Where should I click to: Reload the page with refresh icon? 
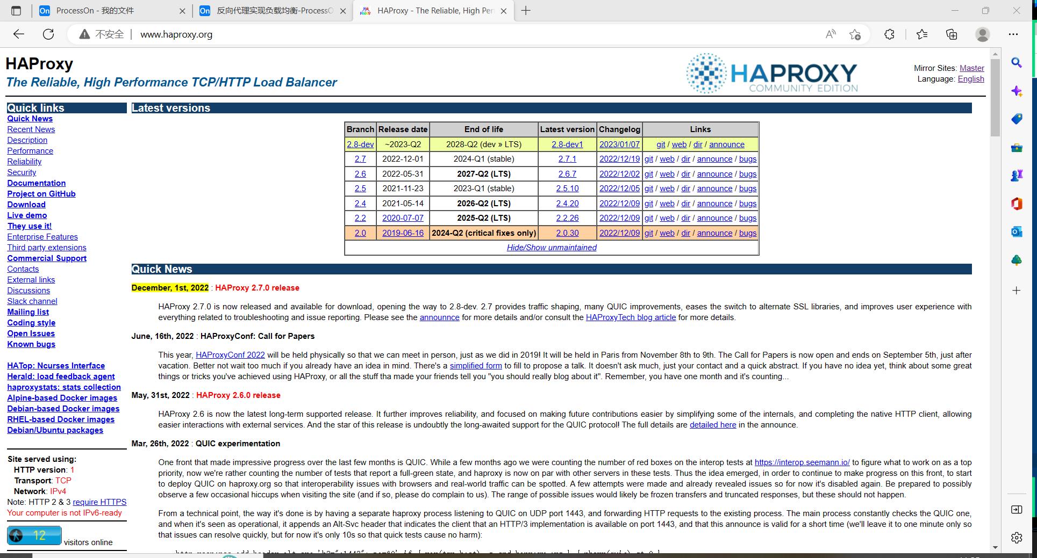coord(48,34)
